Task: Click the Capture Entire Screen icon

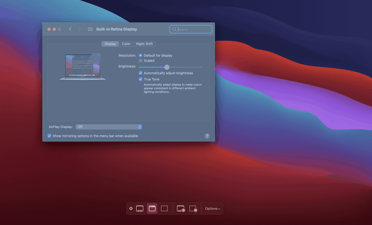Action: (140, 208)
